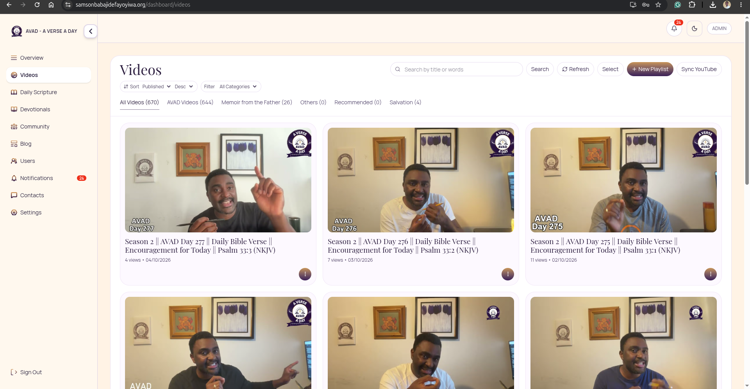This screenshot has width=750, height=389.
Task: Open browser downloads icon
Action: [x=713, y=5]
